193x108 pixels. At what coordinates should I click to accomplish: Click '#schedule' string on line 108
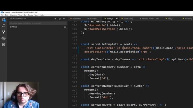tap(97, 25)
